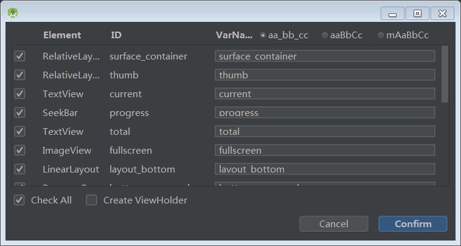Click the fullscreen variable name field
Screen dimensions: 461x246
coord(325,150)
